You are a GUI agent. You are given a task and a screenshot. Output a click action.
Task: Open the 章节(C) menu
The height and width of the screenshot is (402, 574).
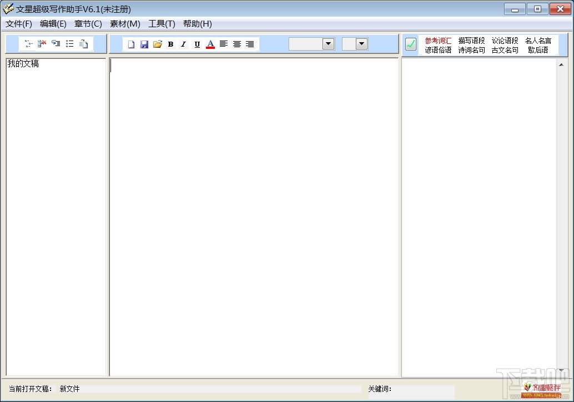(88, 24)
